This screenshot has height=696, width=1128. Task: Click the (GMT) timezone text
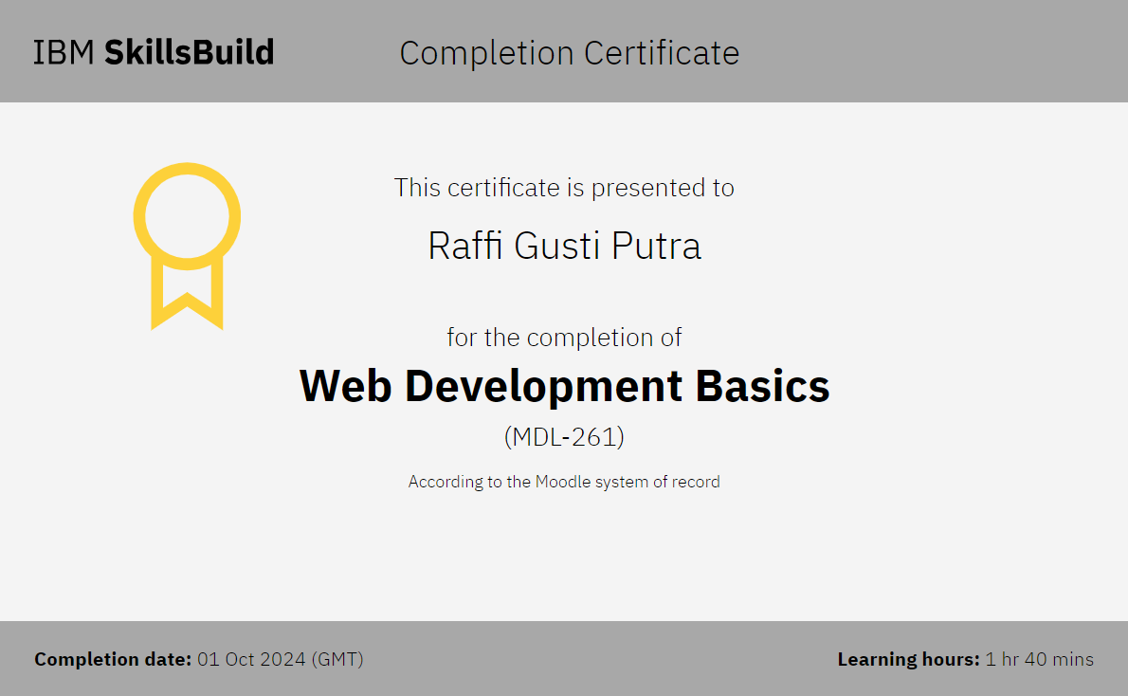pos(337,659)
